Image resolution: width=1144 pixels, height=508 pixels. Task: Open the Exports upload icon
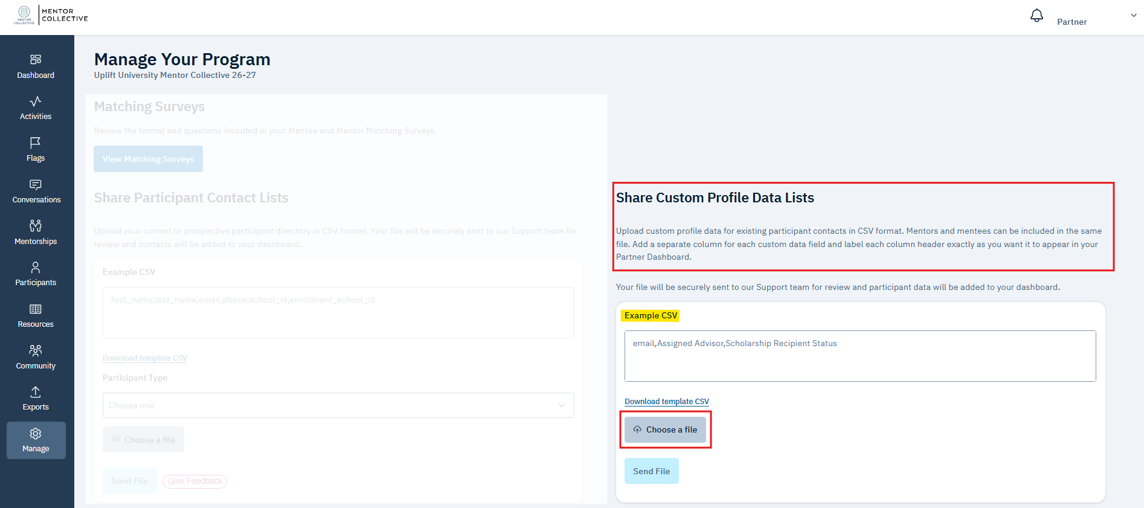pos(36,392)
